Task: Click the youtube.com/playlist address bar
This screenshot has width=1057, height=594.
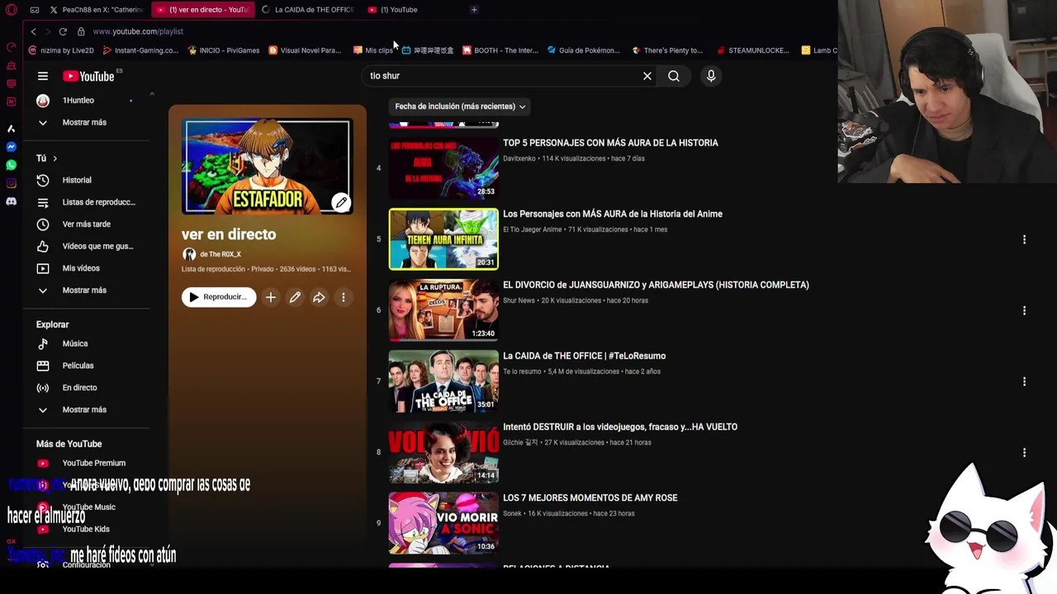Action: tap(138, 31)
